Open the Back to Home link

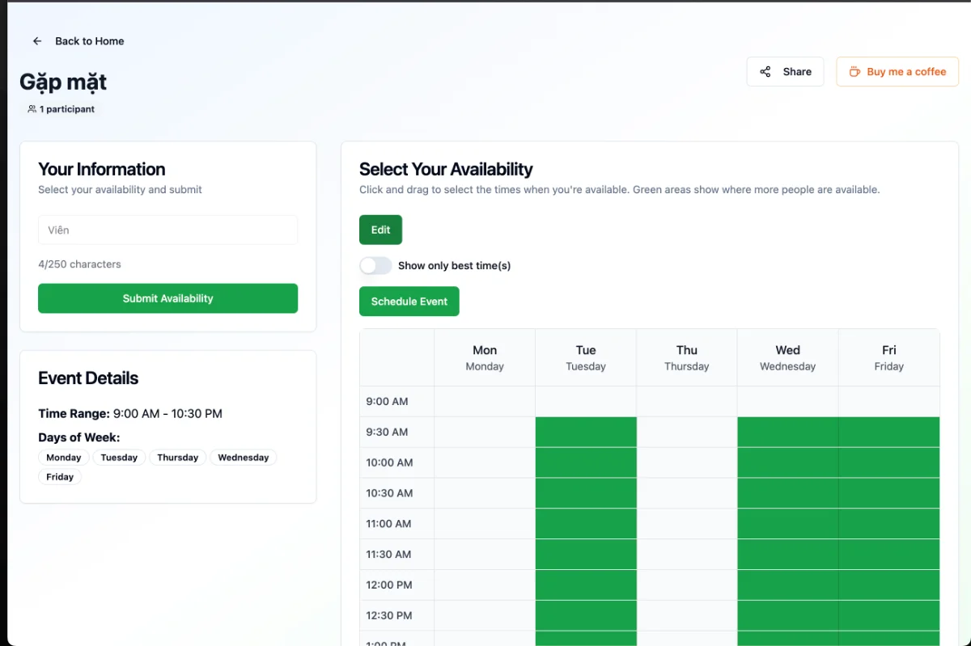(x=89, y=41)
